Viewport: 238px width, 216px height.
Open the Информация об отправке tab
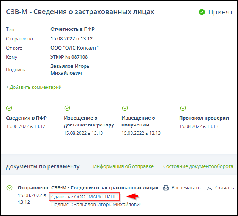point(123,166)
